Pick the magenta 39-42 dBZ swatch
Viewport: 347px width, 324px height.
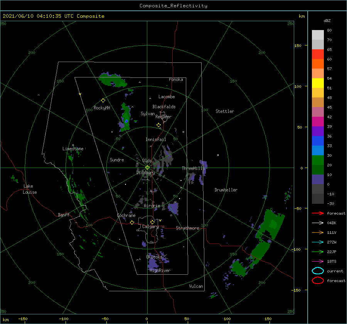click(x=318, y=121)
